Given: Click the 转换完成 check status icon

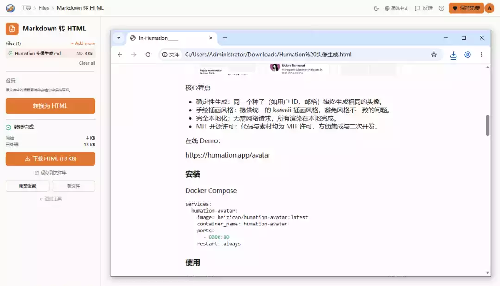Looking at the screenshot, I should (8, 127).
